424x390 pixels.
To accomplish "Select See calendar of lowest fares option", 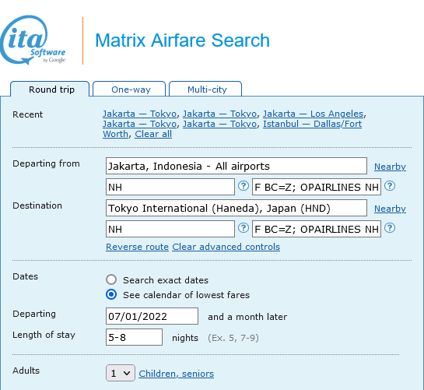I will 111,294.
